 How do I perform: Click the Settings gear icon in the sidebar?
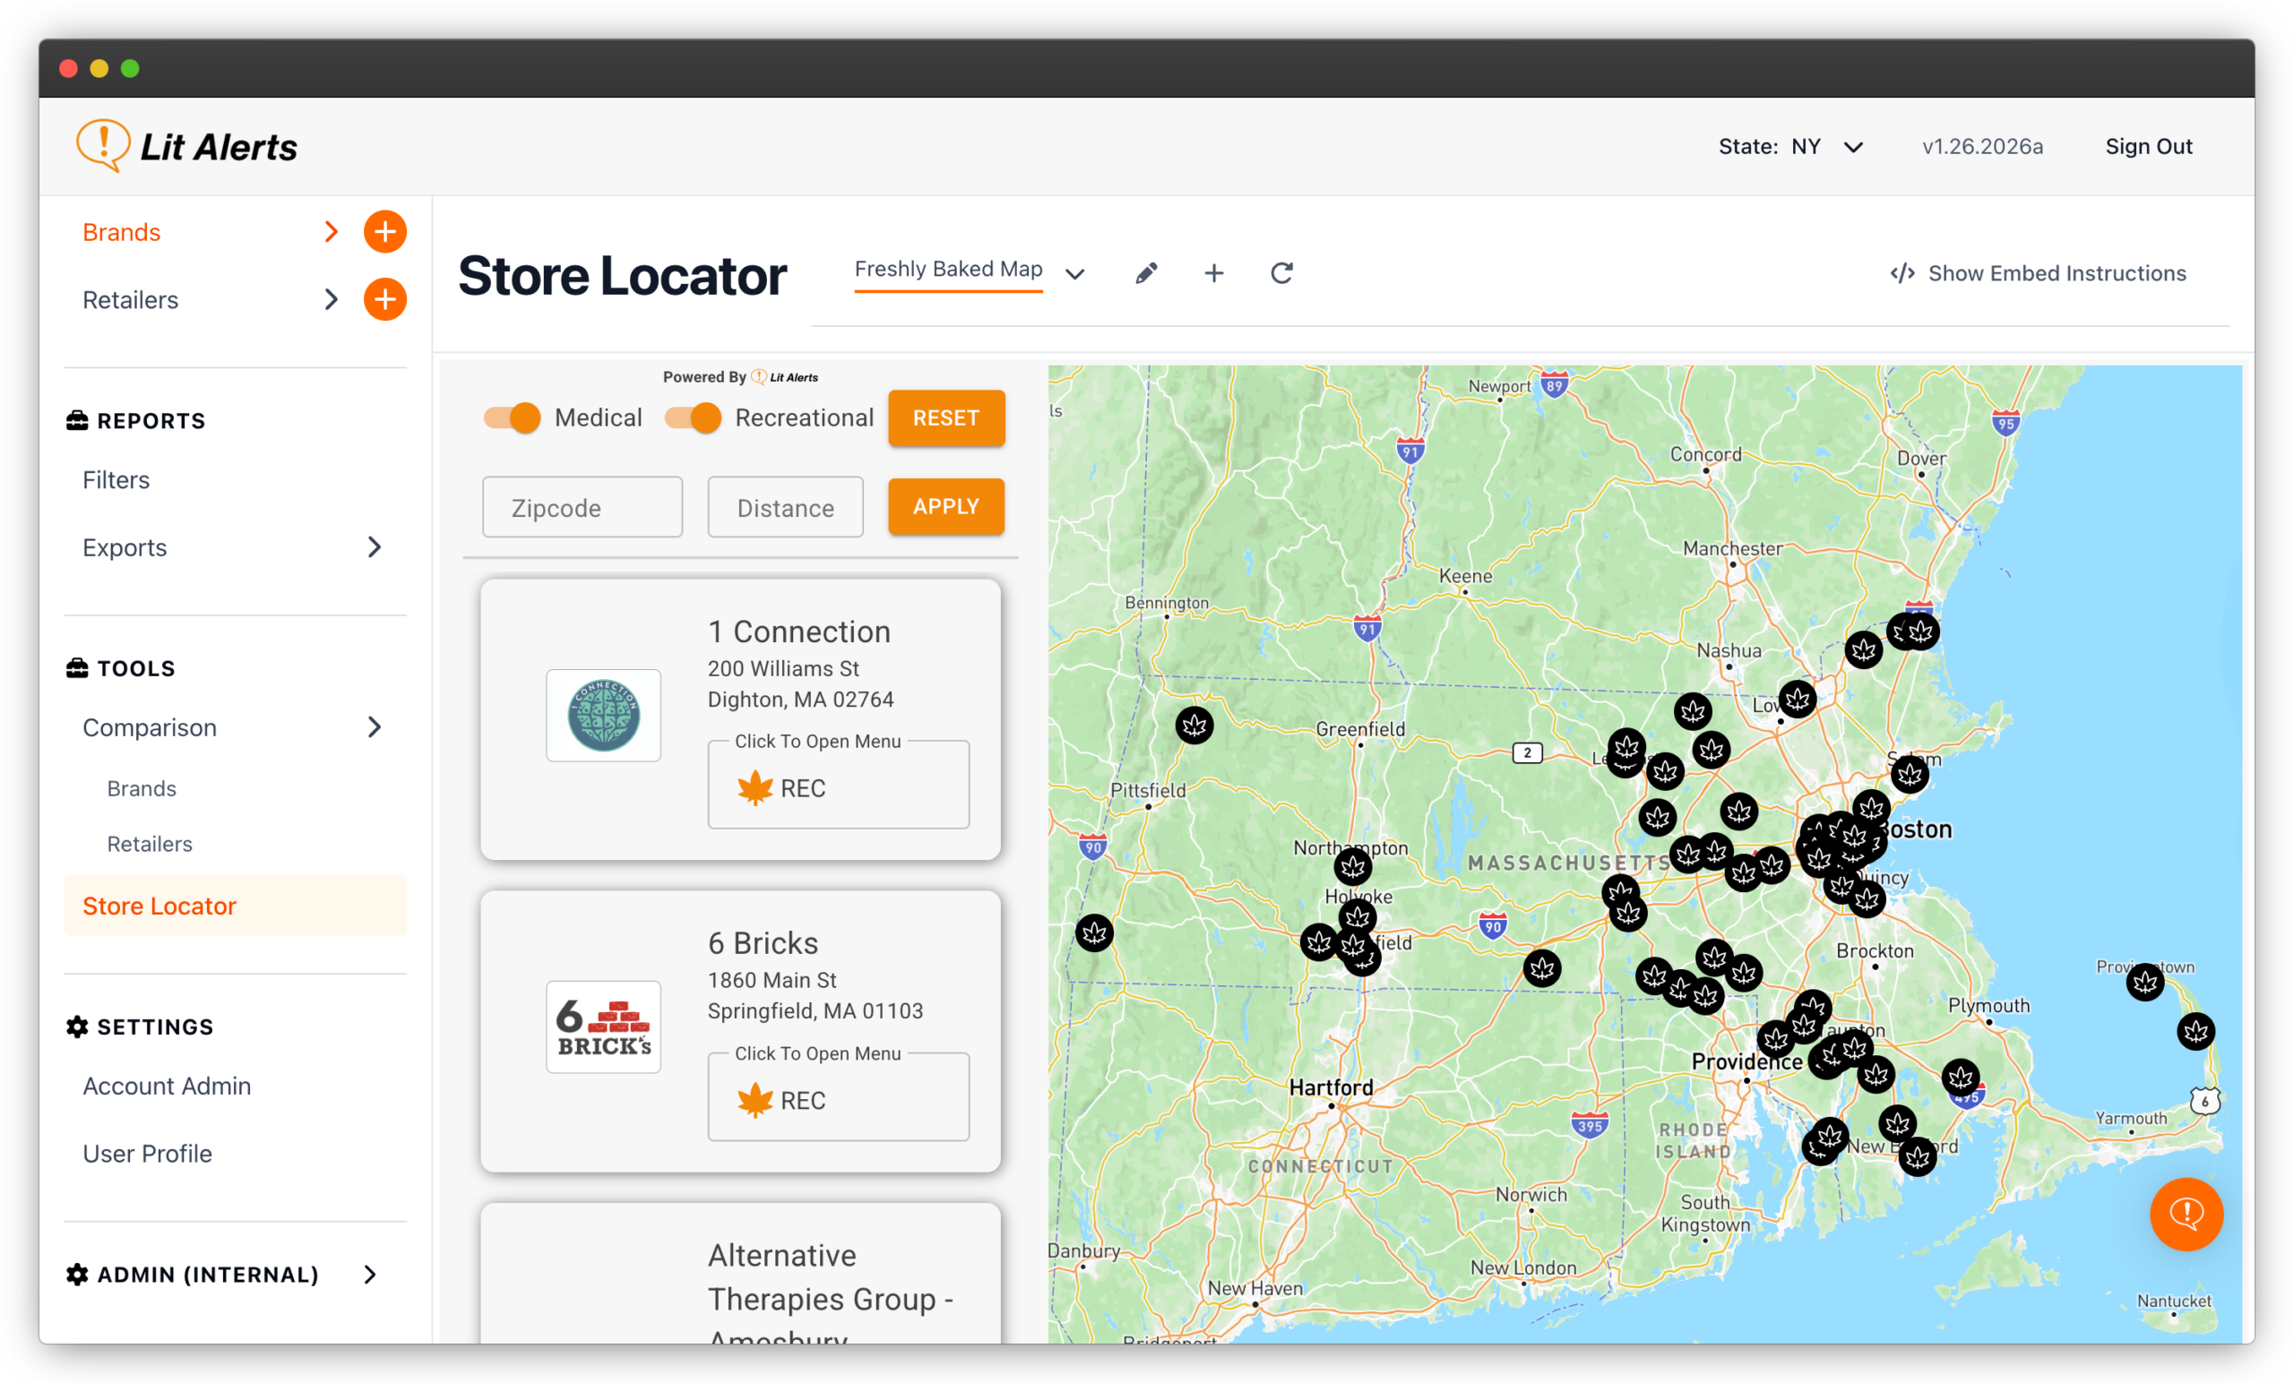click(x=77, y=1026)
